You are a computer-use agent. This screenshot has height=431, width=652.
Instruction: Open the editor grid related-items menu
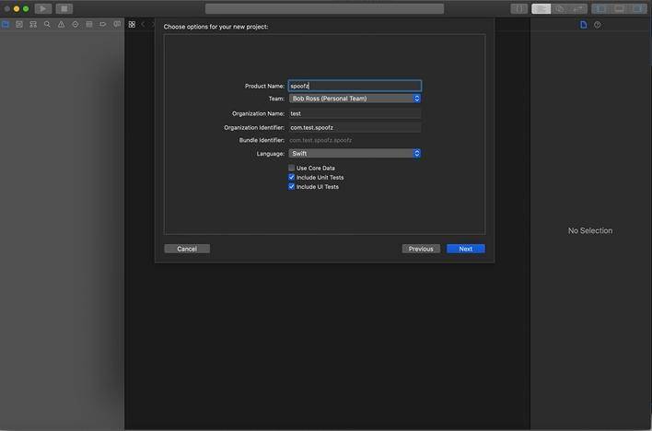point(132,25)
